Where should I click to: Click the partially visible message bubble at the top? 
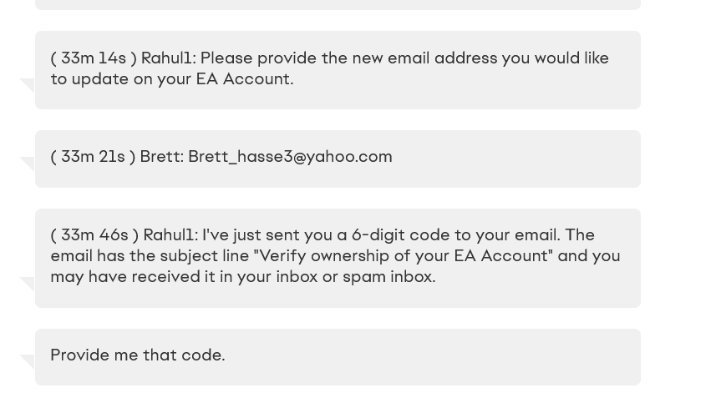point(338,4)
